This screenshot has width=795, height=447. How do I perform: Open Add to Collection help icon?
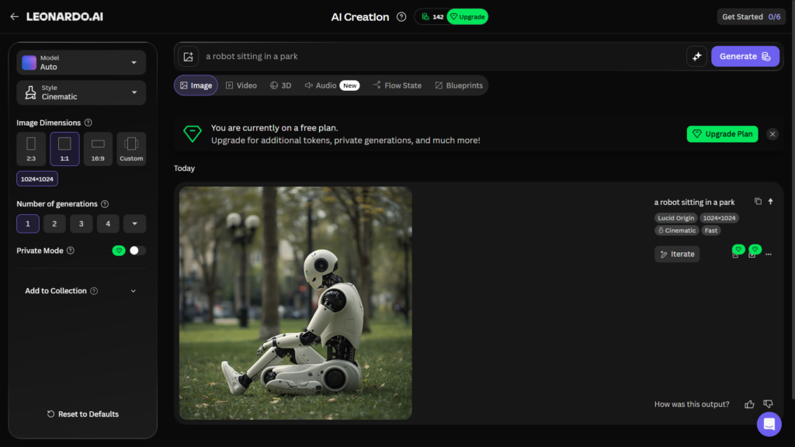point(94,291)
